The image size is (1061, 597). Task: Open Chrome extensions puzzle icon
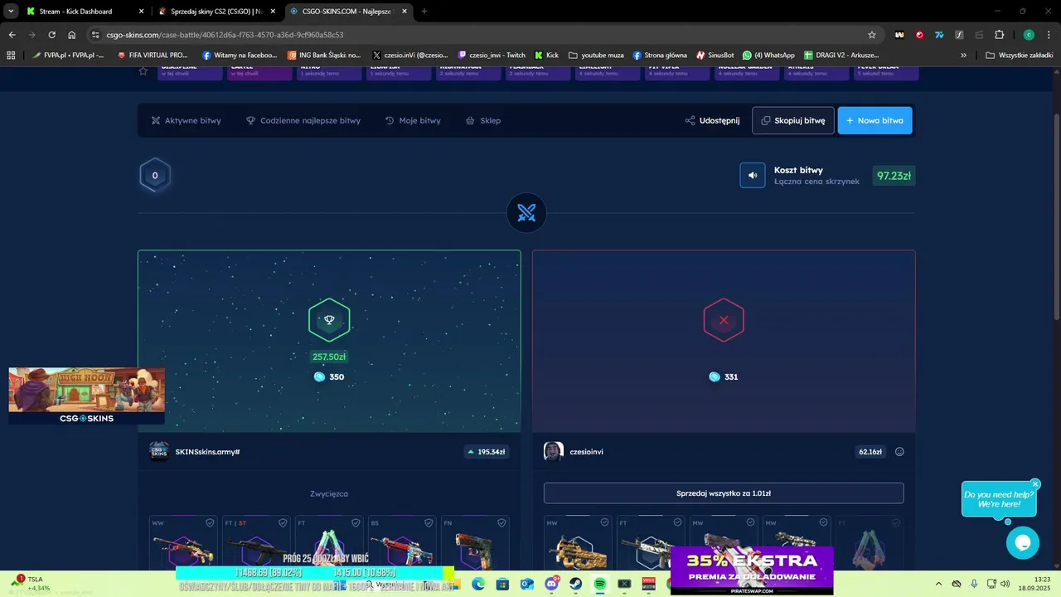(x=999, y=35)
